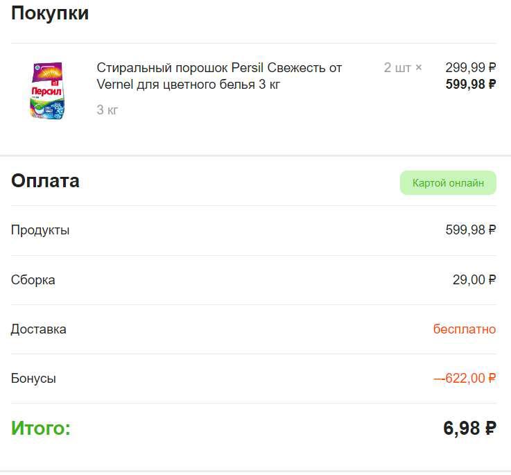Click the 299,99 ₽ unit price

pyautogui.click(x=471, y=68)
